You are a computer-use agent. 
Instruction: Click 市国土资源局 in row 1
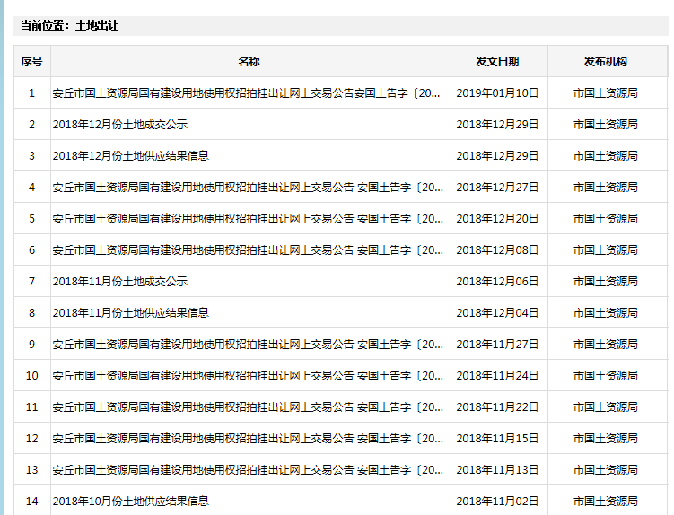606,92
